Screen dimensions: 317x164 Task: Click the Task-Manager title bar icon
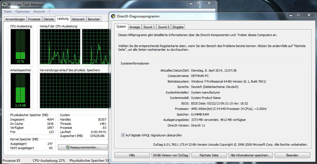[4, 4]
